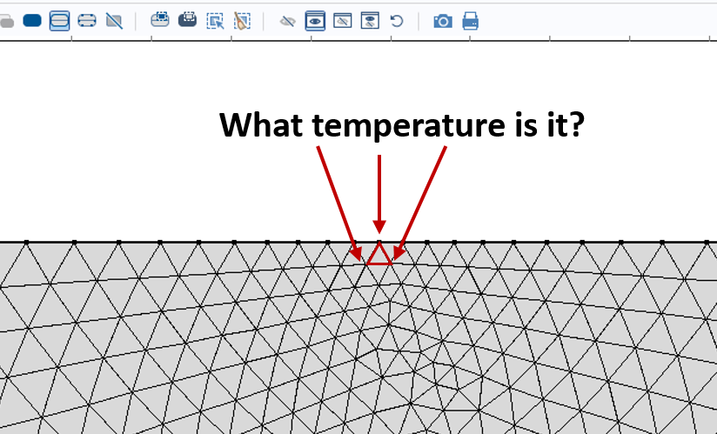
Task: Toggle the highlighted eye view icon
Action: pos(315,21)
